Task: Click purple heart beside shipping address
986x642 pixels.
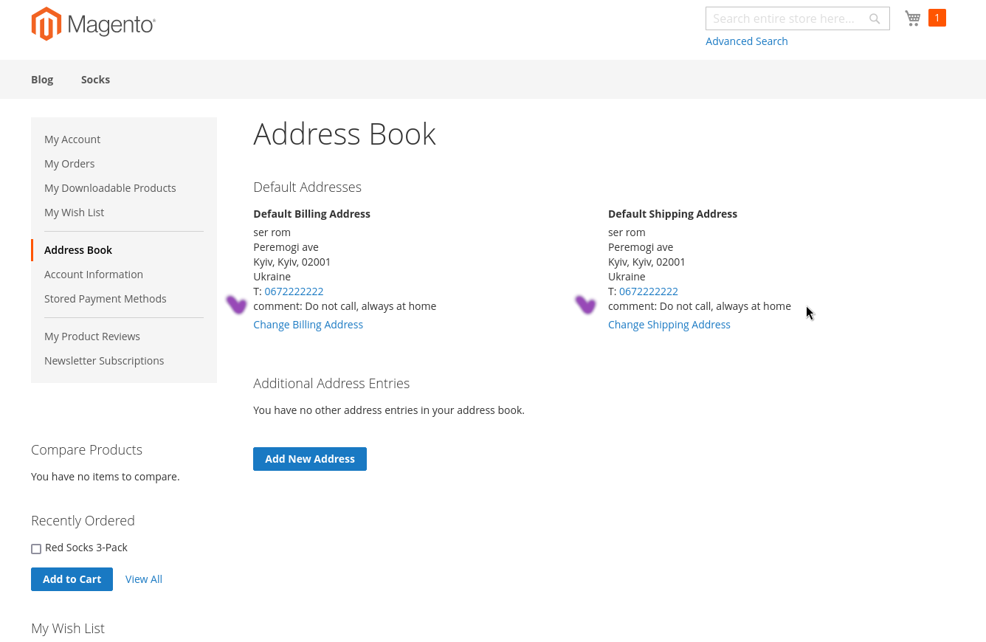Action: coord(585,305)
